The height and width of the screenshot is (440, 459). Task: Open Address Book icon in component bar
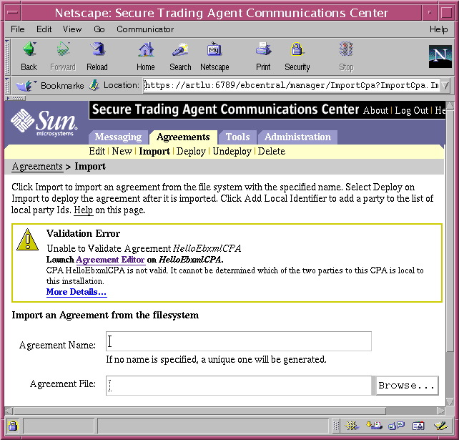tap(418, 426)
